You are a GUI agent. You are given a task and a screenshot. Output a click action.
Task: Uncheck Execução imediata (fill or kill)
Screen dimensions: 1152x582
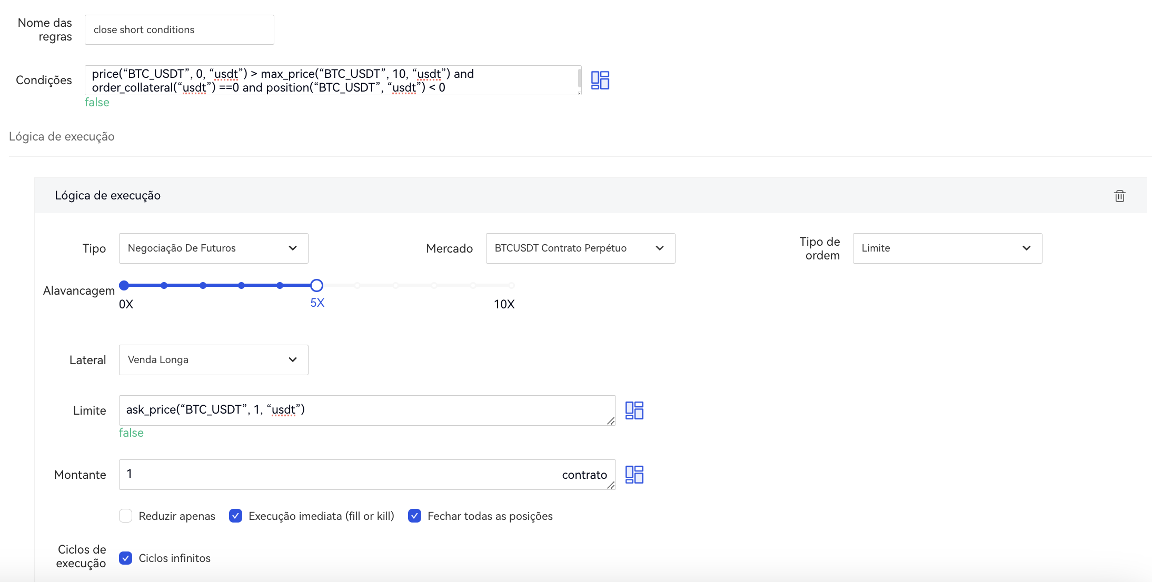[x=235, y=516]
